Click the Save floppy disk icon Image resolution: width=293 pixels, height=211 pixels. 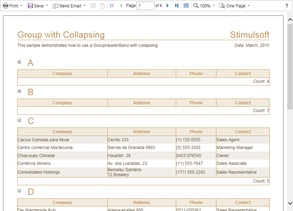30,6
